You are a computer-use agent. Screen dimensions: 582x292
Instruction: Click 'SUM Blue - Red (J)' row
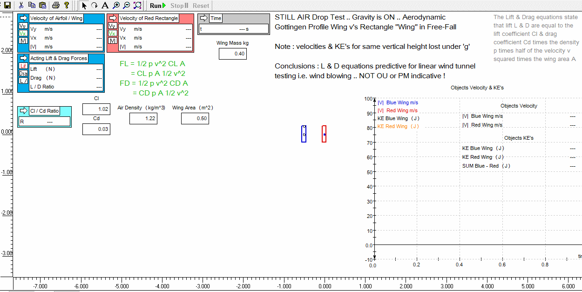pos(519,166)
